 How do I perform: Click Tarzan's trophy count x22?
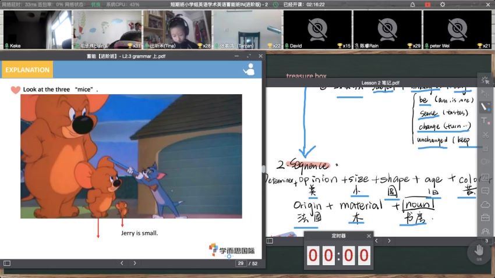coord(274,46)
